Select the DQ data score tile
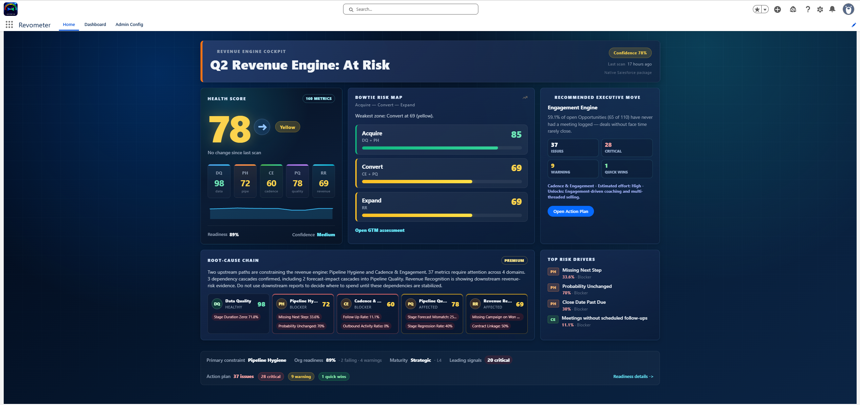860x405 pixels. point(219,181)
